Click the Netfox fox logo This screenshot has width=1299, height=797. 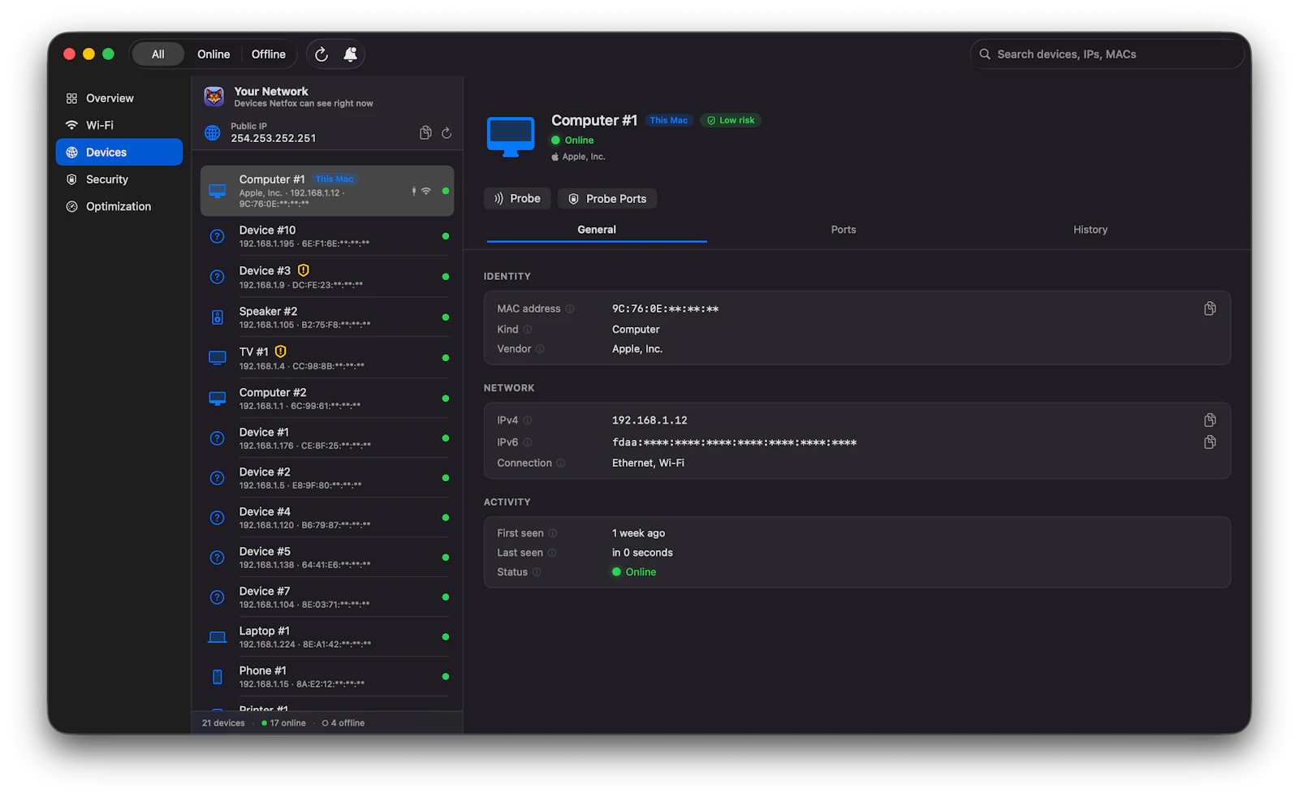pos(214,97)
